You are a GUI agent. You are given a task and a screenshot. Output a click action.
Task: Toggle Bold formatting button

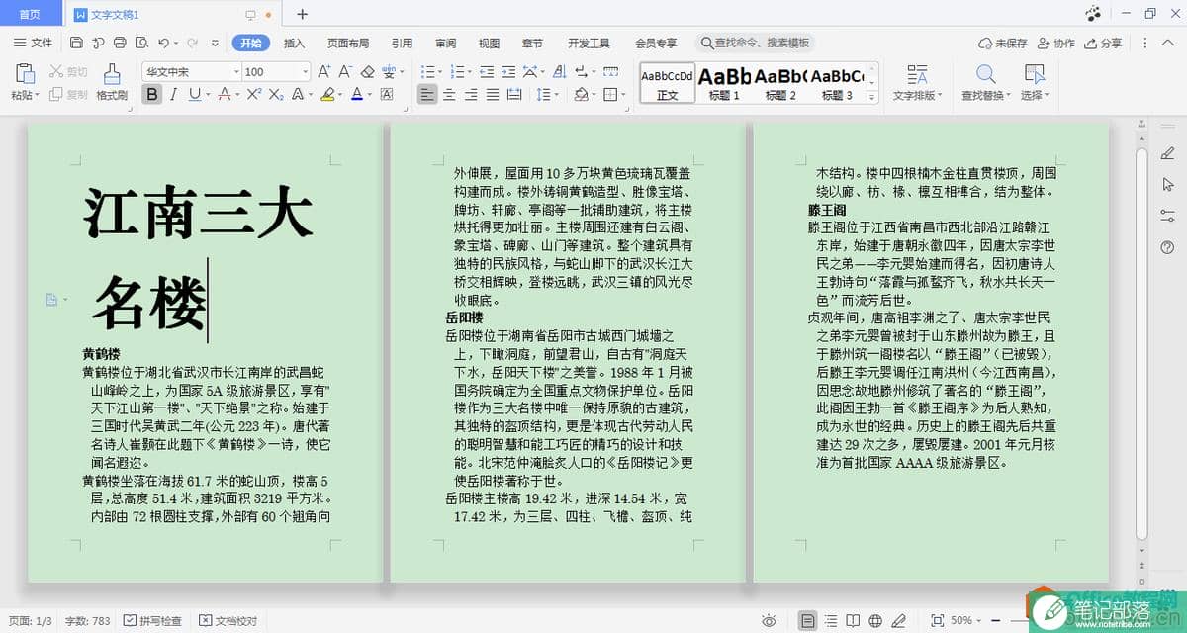click(151, 95)
